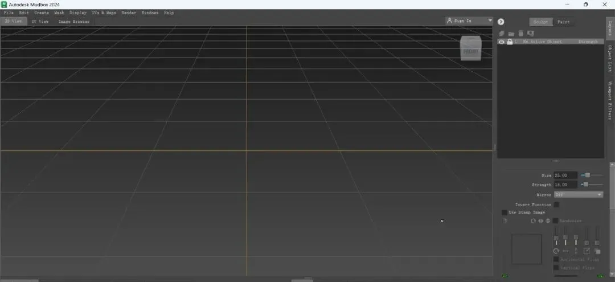
Task: Click the horizontal arrows icon below sliders
Action: point(565,251)
